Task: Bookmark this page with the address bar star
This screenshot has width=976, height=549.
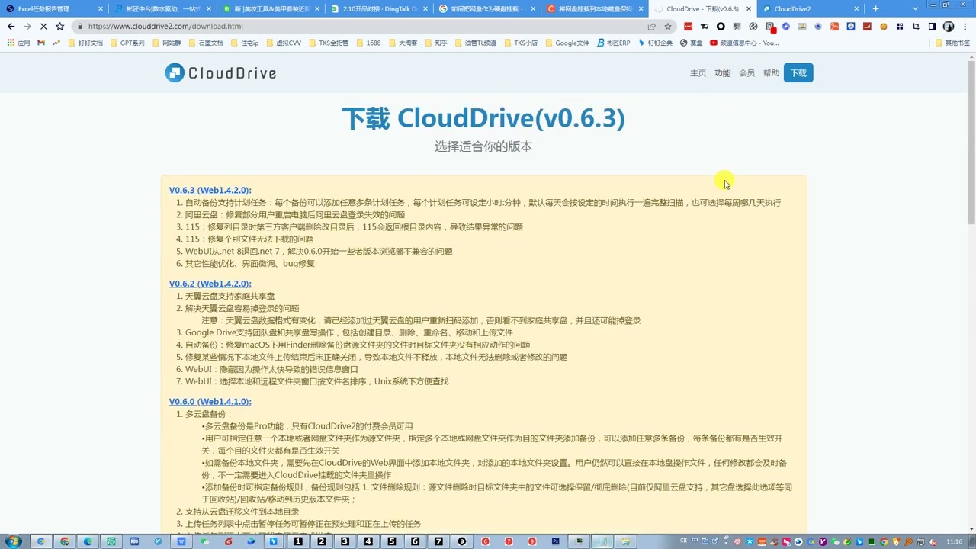Action: click(x=667, y=26)
